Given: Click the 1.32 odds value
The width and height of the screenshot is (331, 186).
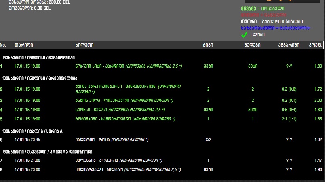Looking at the screenshot, I should 318,140.
